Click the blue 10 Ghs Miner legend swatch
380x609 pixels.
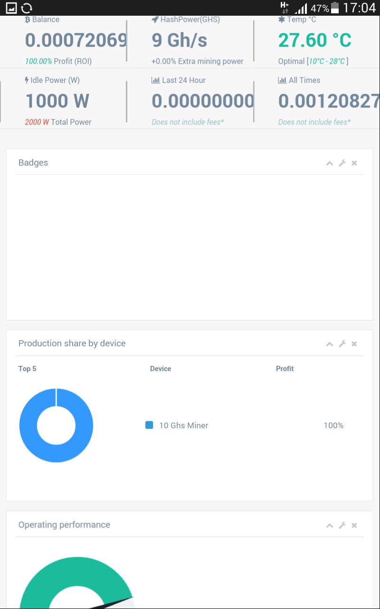[149, 425]
